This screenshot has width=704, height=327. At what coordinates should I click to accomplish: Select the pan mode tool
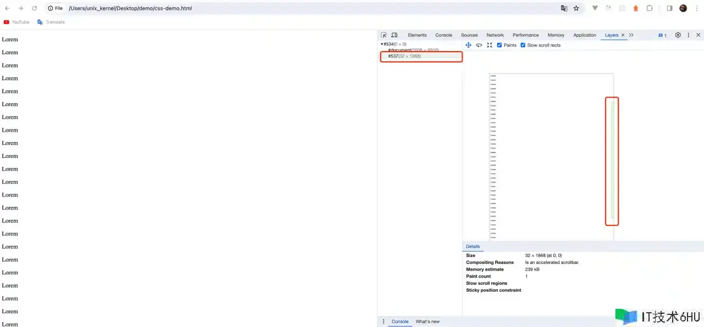click(x=469, y=45)
